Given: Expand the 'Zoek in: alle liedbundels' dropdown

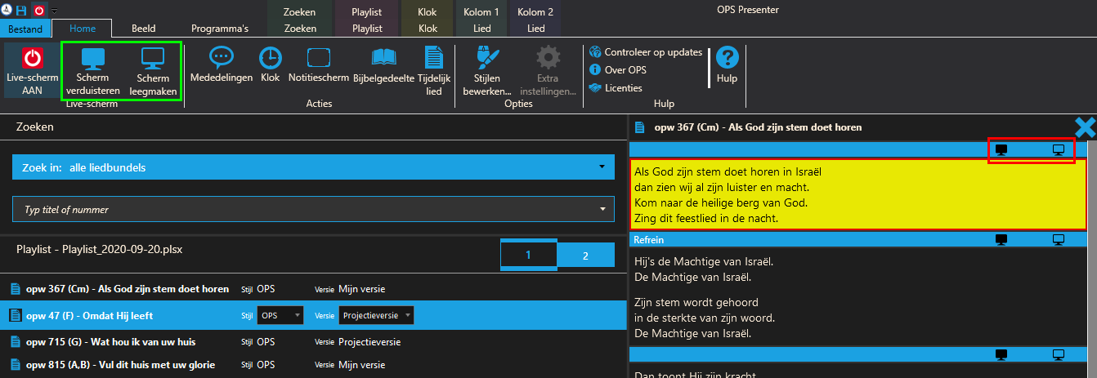Looking at the screenshot, I should click(313, 167).
